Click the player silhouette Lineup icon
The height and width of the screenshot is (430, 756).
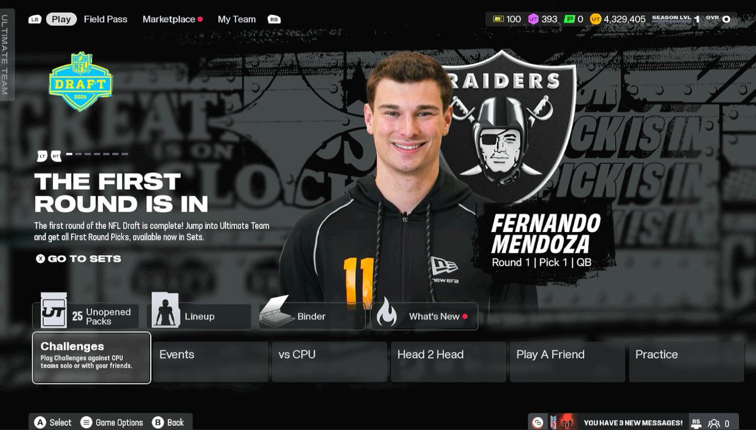[166, 310]
